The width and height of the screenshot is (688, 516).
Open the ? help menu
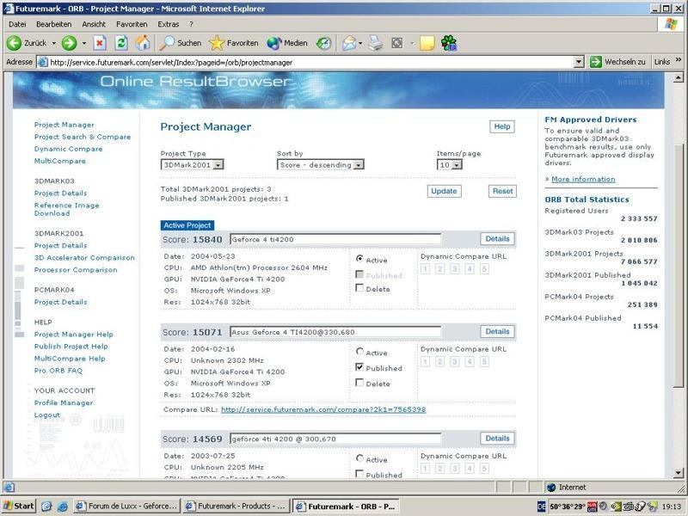[191, 24]
